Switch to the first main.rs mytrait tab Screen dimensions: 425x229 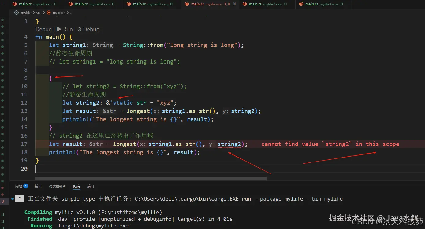tap(37, 4)
